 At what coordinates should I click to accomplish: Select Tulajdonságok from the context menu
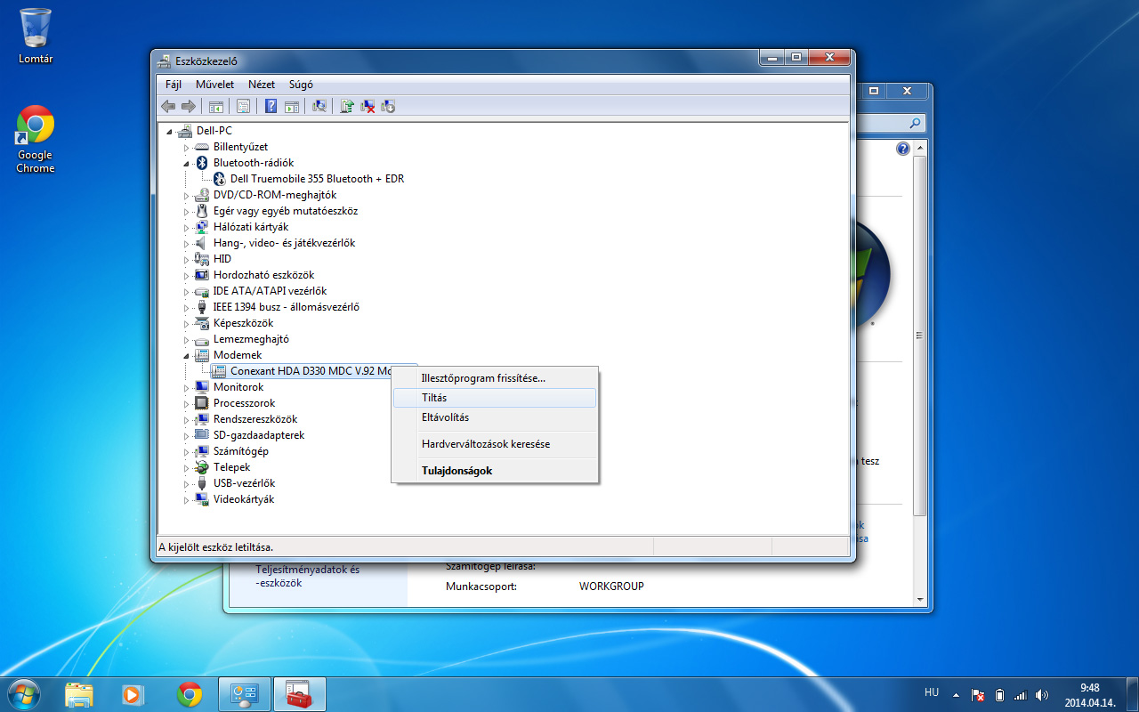coord(456,471)
